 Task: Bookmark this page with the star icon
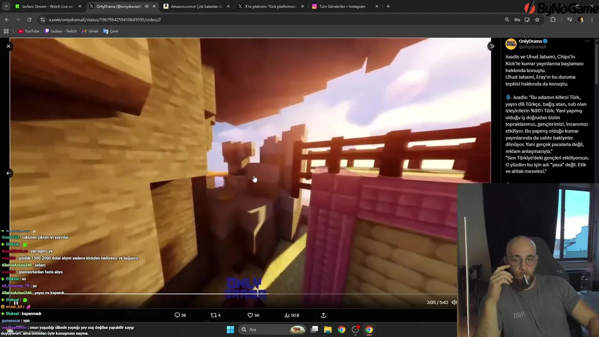pyautogui.click(x=537, y=20)
